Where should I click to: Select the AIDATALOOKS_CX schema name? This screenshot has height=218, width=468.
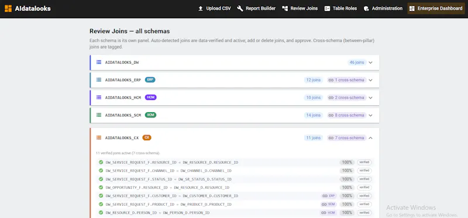click(122, 138)
